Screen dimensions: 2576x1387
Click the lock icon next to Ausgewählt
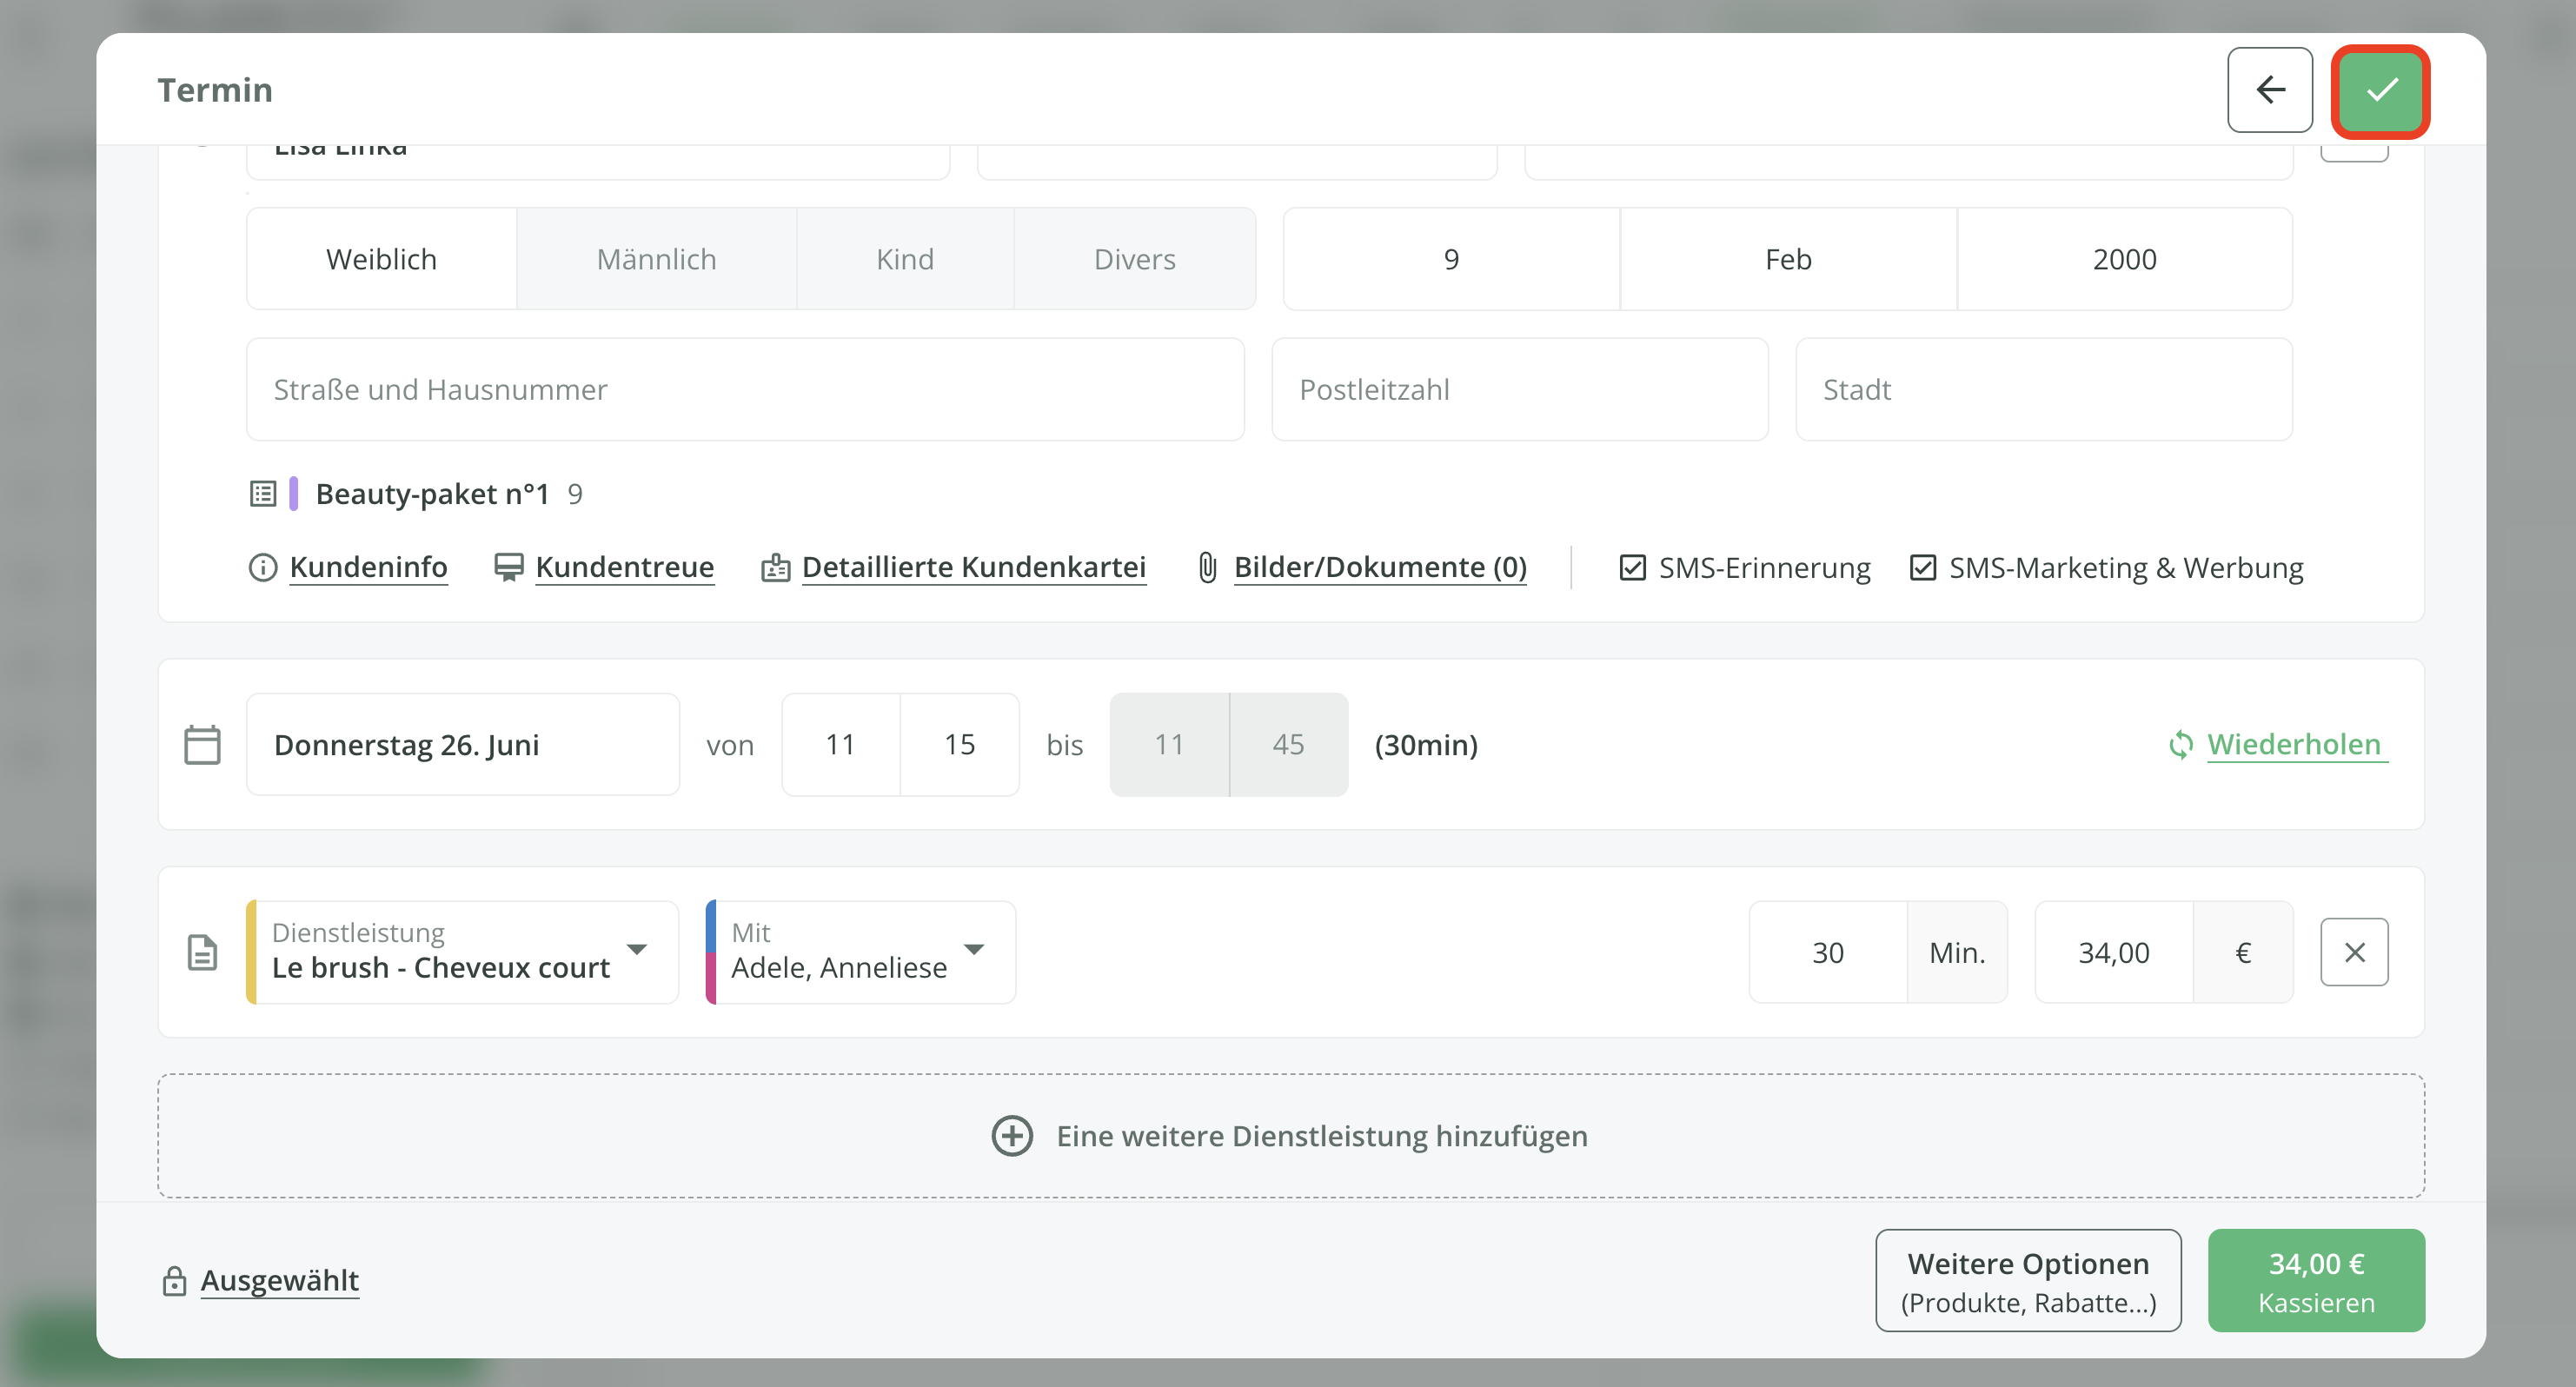174,1281
